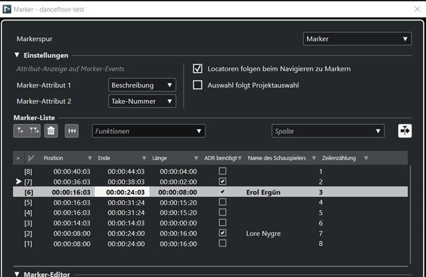The width and height of the screenshot is (426, 277).
Task: Collapse the Einstellungen section
Action: (x=18, y=55)
